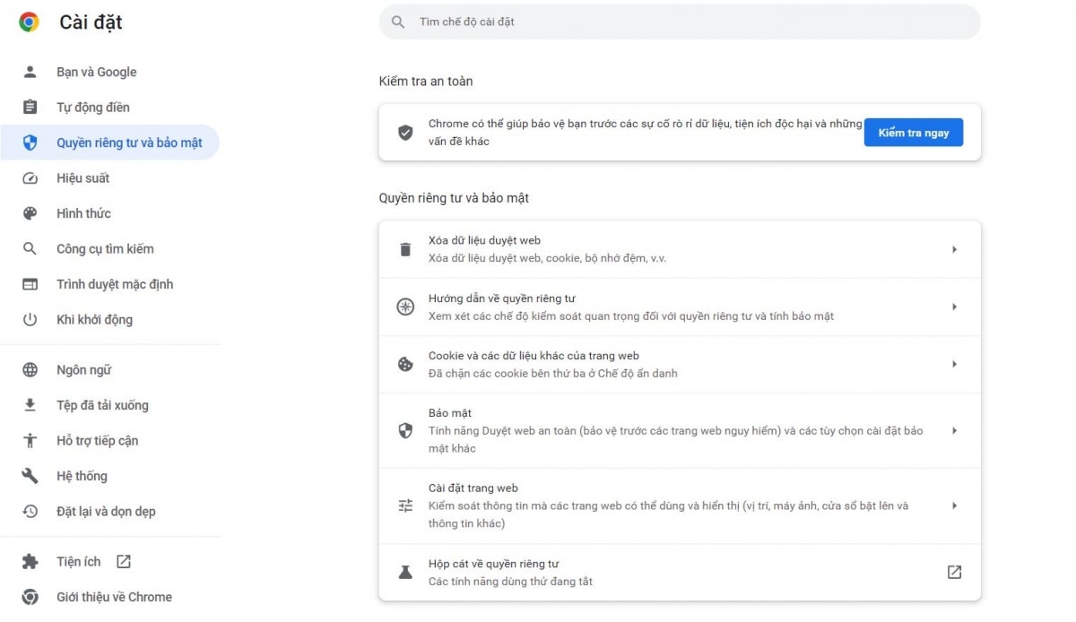
Task: Expand arrow for Cài đặt trang web
Action: [x=954, y=505]
